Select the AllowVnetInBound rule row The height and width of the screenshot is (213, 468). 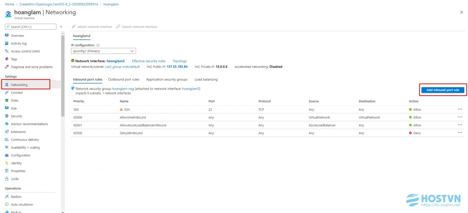tap(267, 117)
